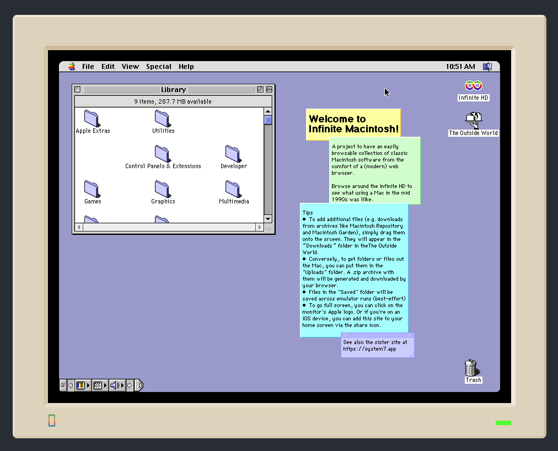
Task: Click the Library window's scrollbar down arrow
Action: pos(268,219)
